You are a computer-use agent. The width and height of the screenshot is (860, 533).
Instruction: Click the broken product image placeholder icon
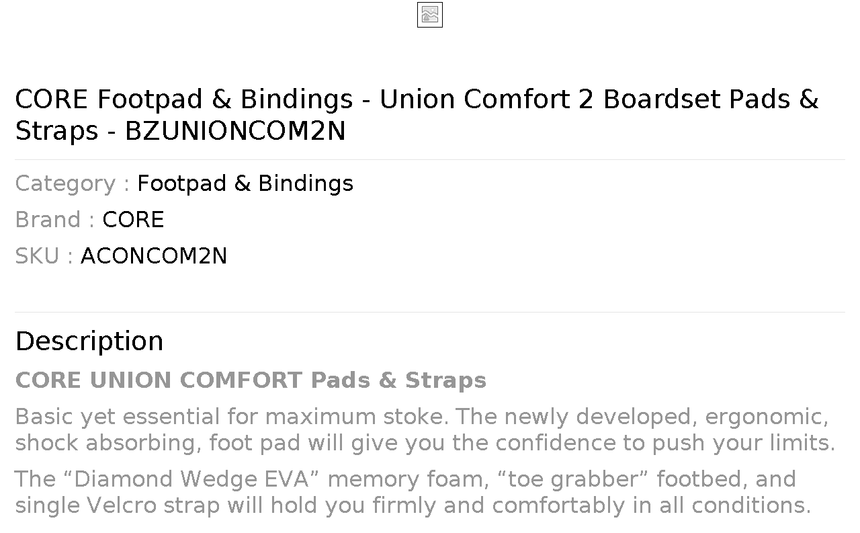pos(430,15)
